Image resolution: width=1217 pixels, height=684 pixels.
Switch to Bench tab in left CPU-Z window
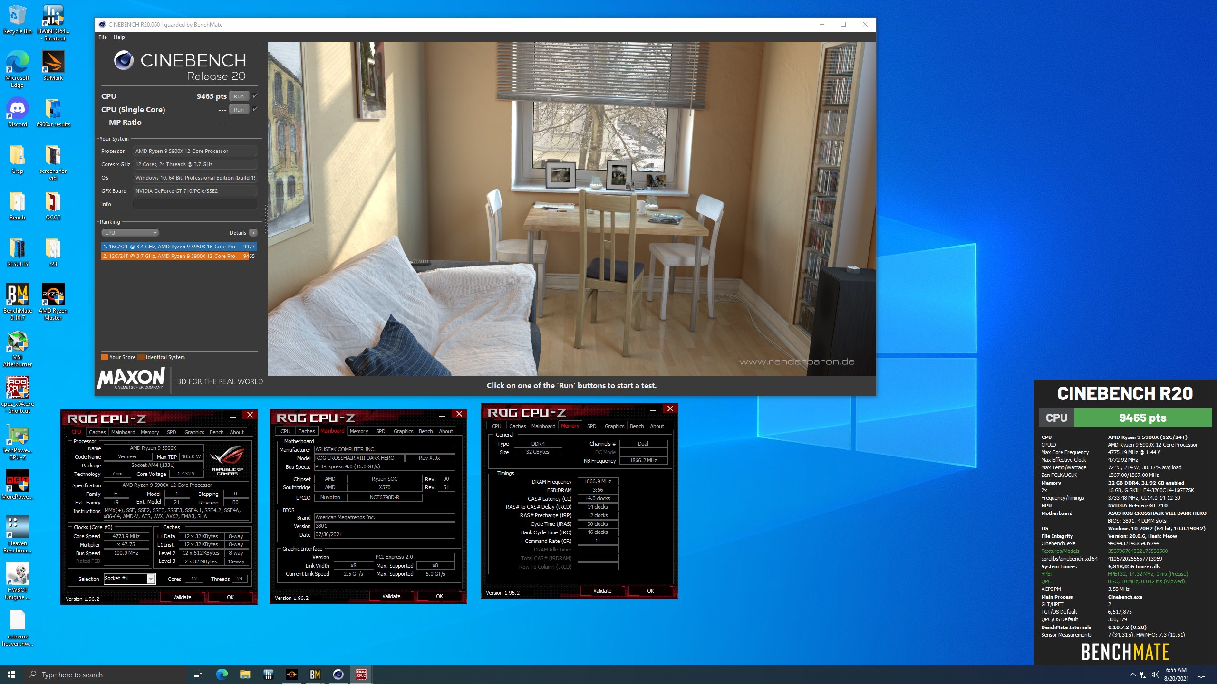click(216, 432)
